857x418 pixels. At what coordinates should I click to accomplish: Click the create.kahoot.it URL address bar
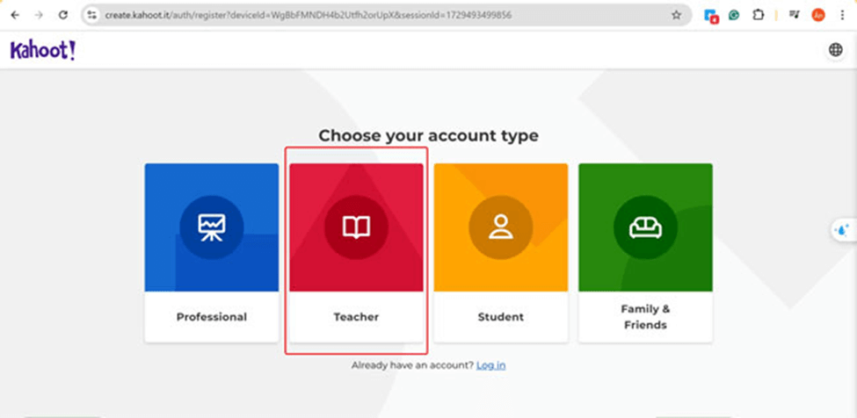click(386, 15)
